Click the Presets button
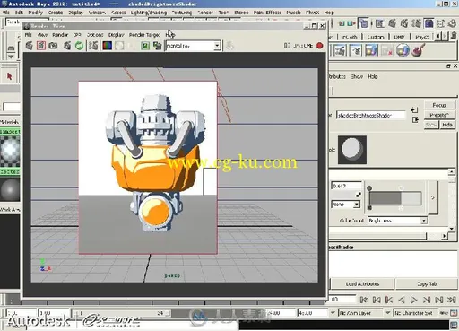The width and height of the screenshot is (459, 331). coord(439,115)
